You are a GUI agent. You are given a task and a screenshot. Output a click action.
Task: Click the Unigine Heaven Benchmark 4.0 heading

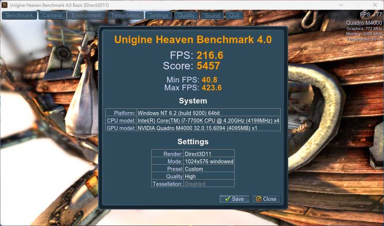point(193,40)
